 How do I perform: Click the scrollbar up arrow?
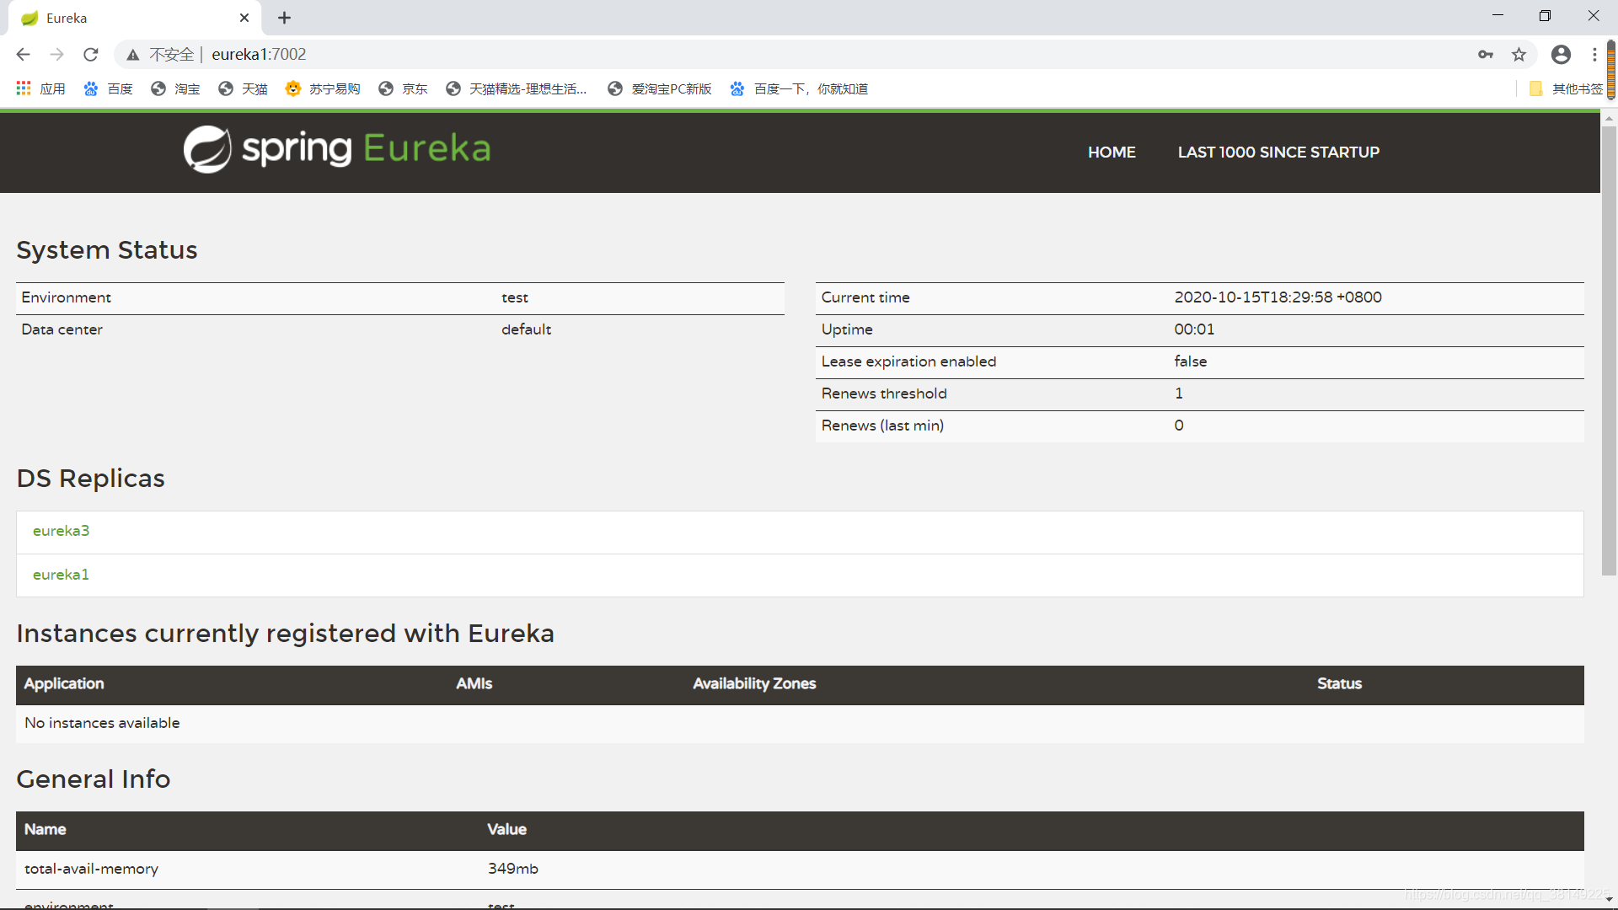(1609, 119)
